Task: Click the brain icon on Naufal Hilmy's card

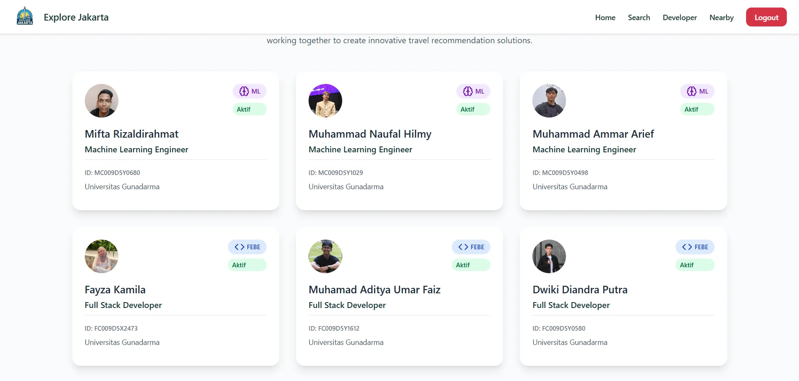Action: [468, 91]
